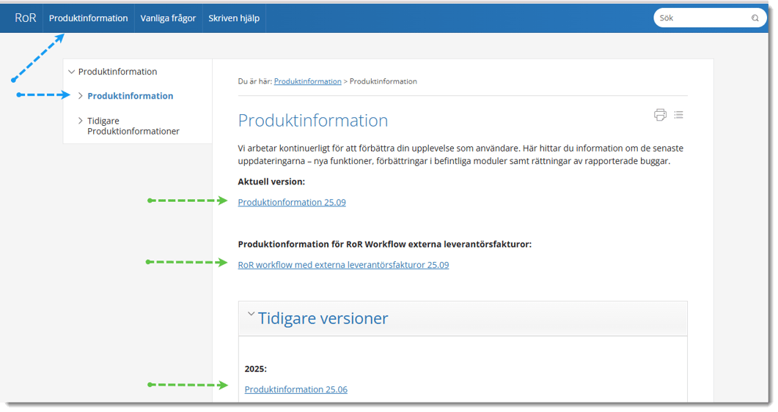
Task: Click the Tidigare versioner heading
Action: click(x=323, y=318)
